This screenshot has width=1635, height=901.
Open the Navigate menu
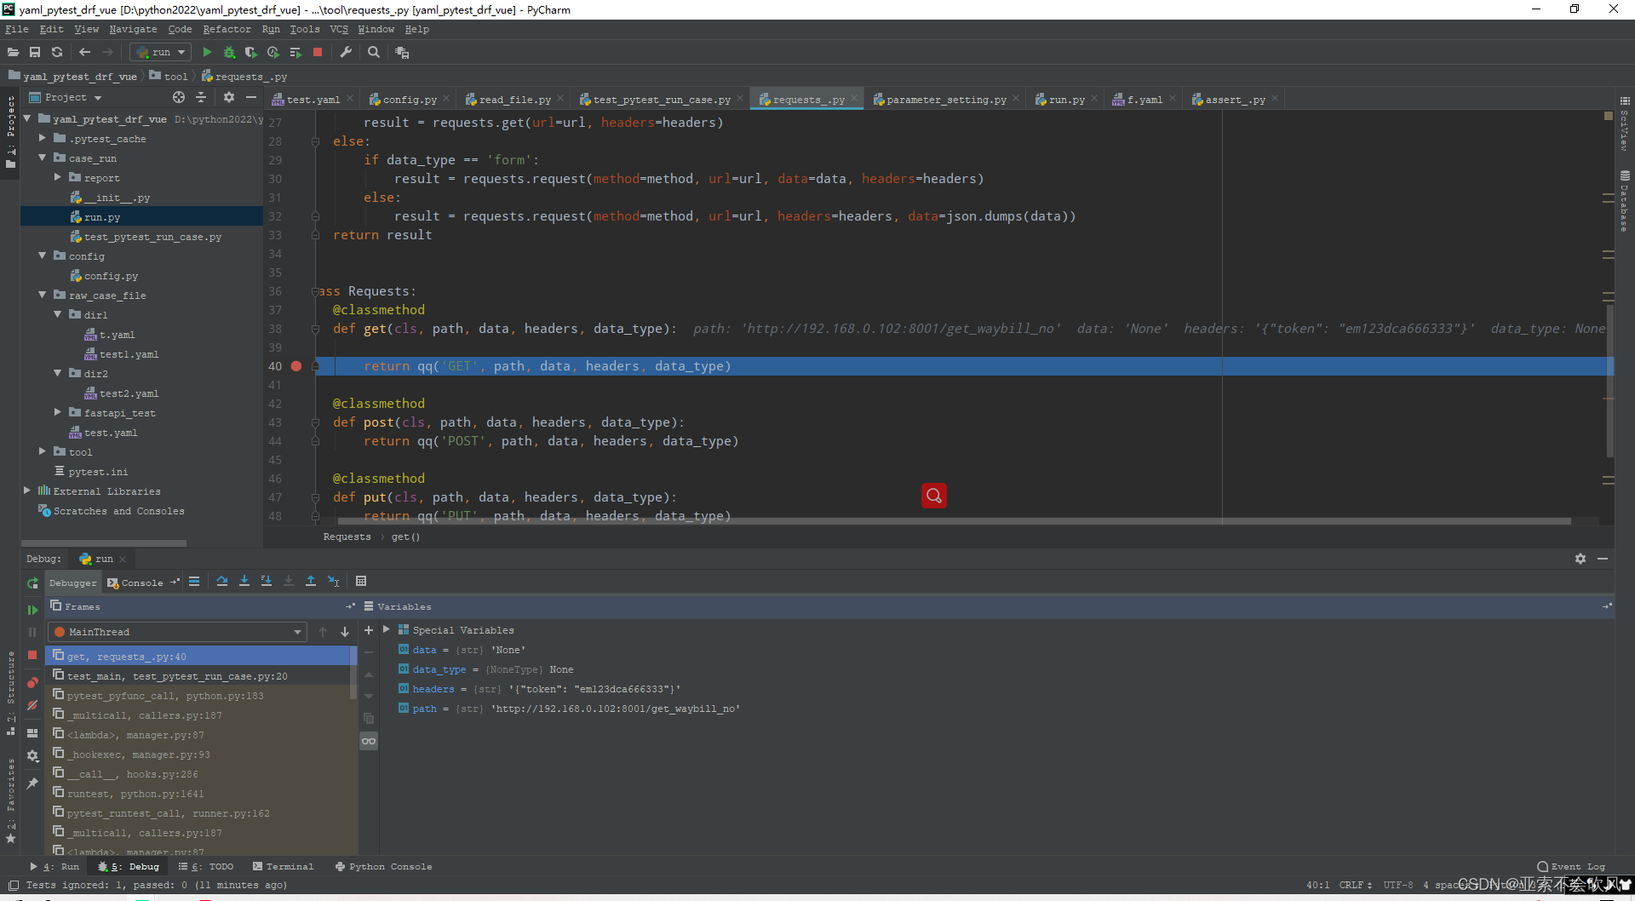[x=133, y=29]
